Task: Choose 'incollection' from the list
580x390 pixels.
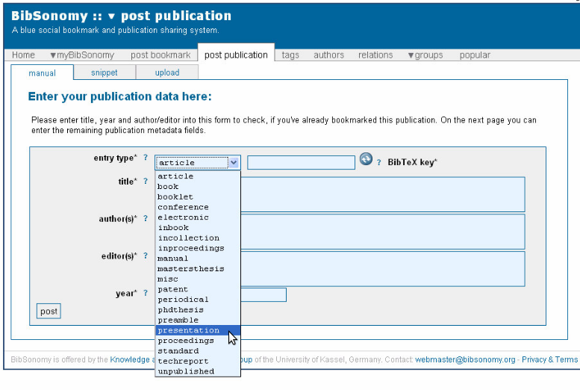Action: click(x=198, y=238)
